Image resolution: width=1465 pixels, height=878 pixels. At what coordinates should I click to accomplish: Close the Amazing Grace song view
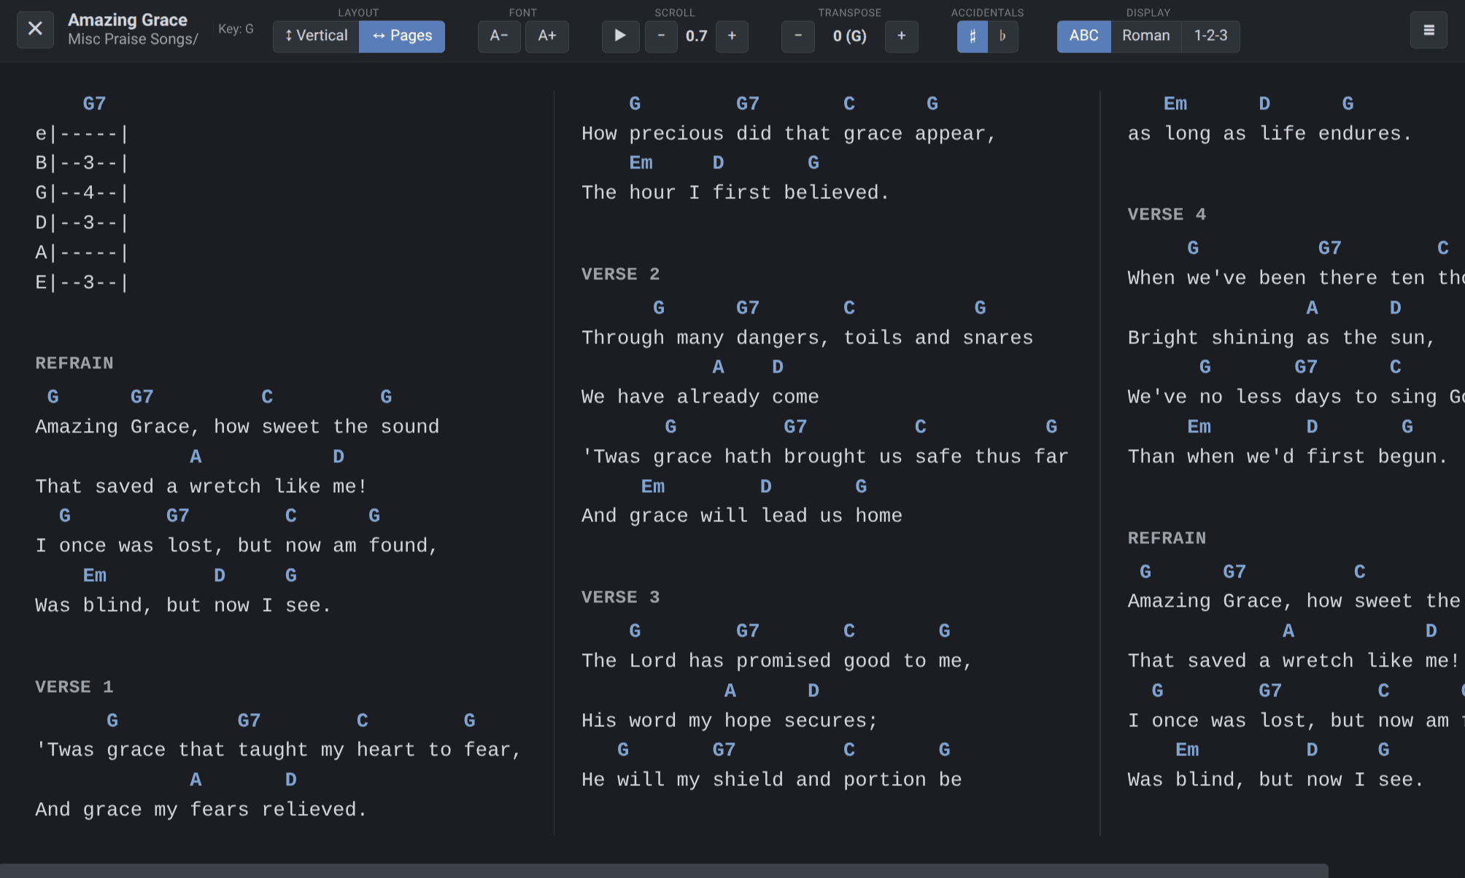[34, 29]
